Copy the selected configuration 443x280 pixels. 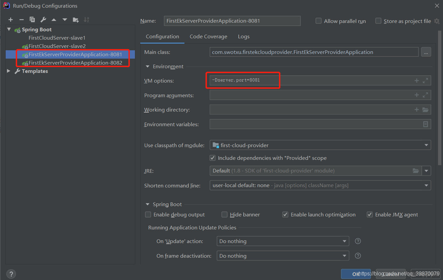coord(32,20)
